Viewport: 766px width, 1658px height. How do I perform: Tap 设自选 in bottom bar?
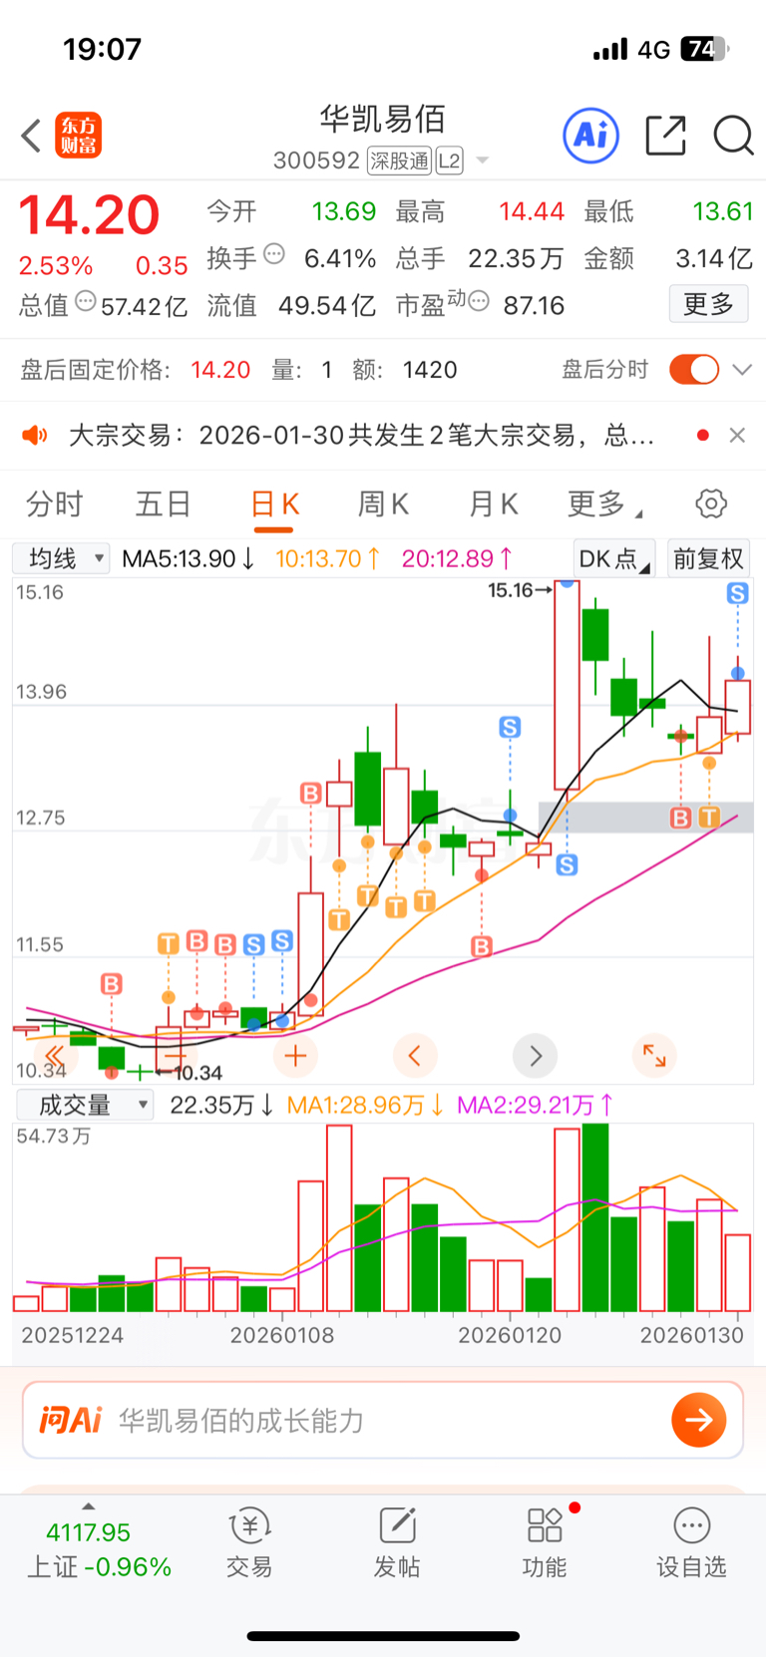point(691,1542)
